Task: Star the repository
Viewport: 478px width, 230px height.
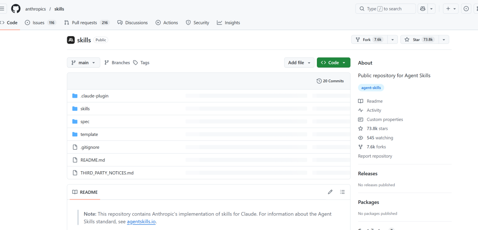Action: (x=420, y=40)
